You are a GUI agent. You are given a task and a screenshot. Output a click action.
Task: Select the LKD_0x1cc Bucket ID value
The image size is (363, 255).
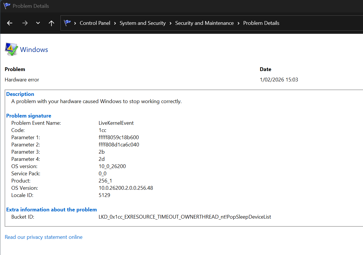point(185,217)
